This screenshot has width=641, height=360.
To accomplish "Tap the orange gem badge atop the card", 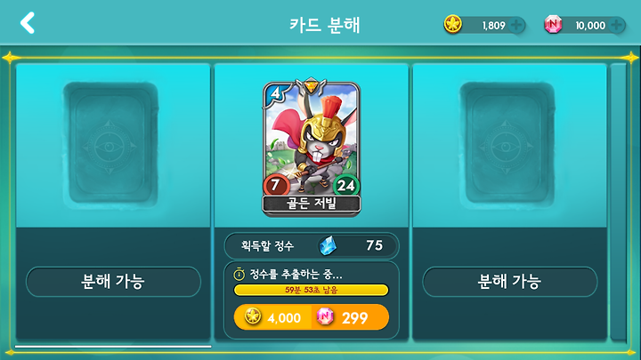I will click(x=311, y=85).
